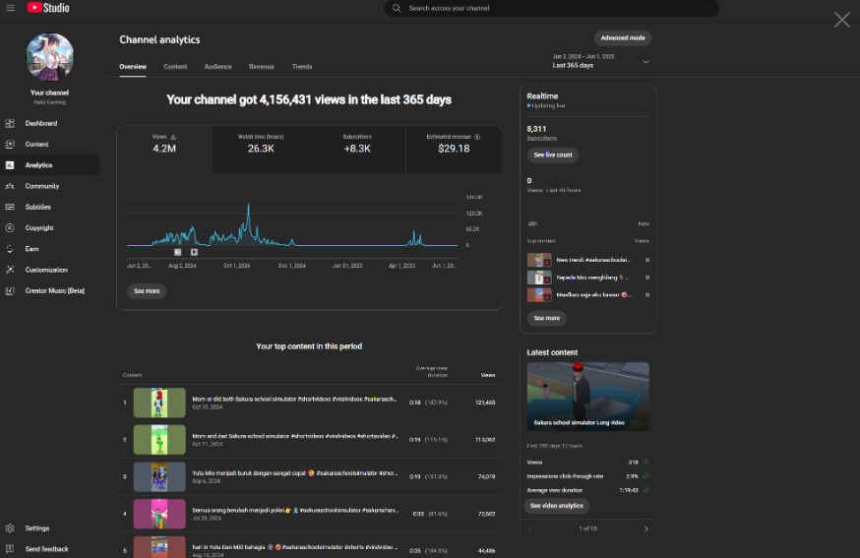Open thumbnail of Mom or dad both video
The image size is (860, 558).
(159, 403)
